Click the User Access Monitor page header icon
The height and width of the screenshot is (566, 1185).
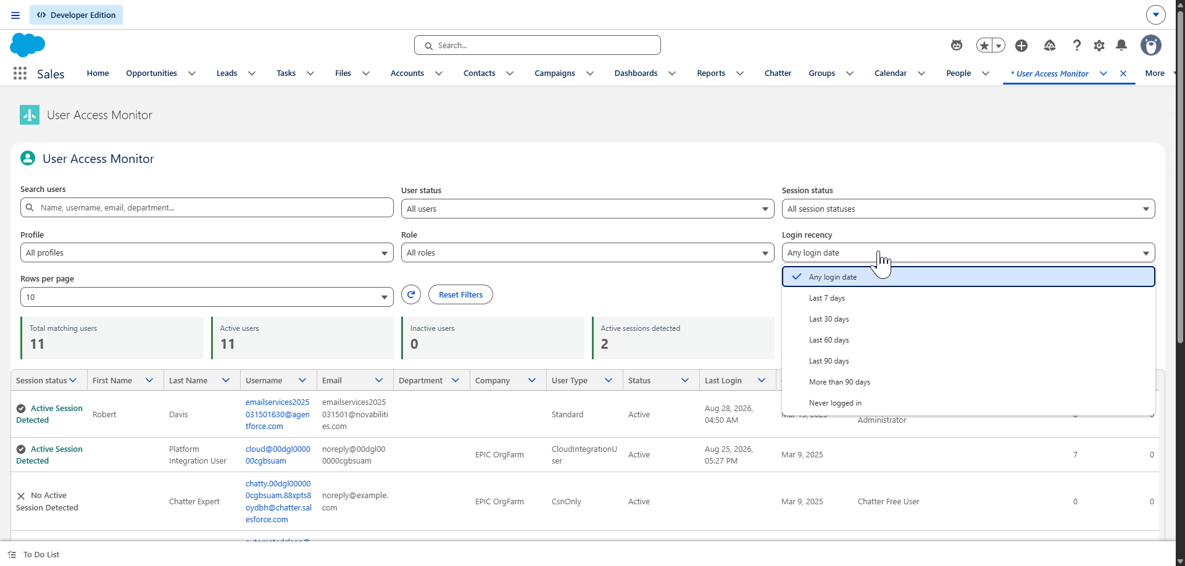coord(30,115)
